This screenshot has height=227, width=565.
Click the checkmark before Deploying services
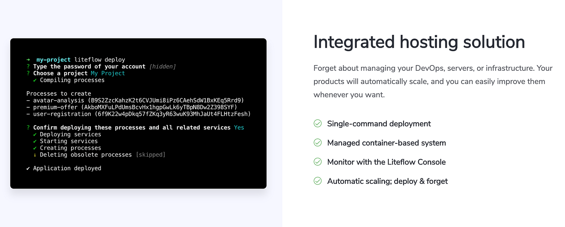coord(35,134)
